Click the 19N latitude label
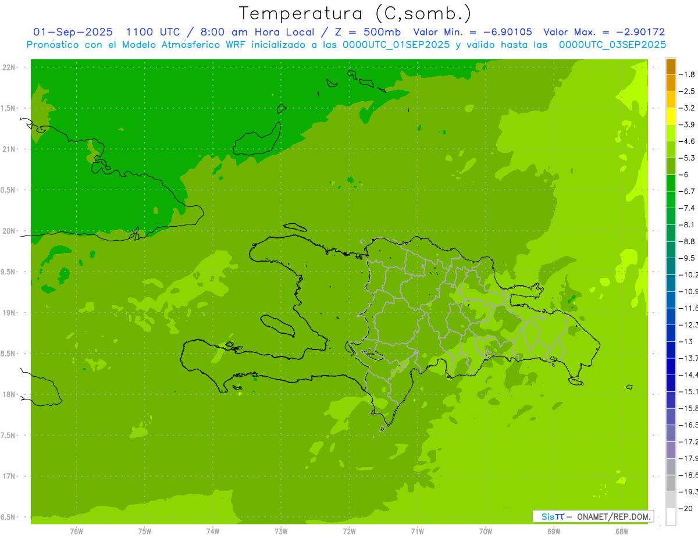Viewport: 698px width, 539px height. point(9,313)
